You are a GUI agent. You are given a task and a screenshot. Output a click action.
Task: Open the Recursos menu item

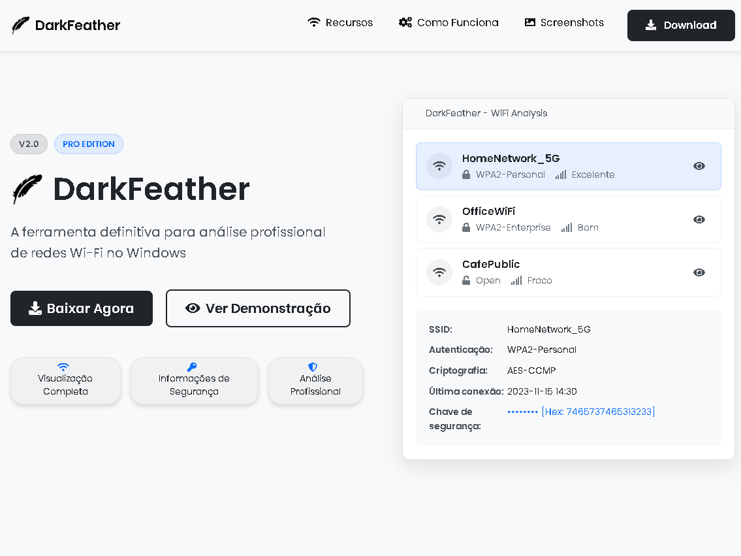click(x=340, y=23)
